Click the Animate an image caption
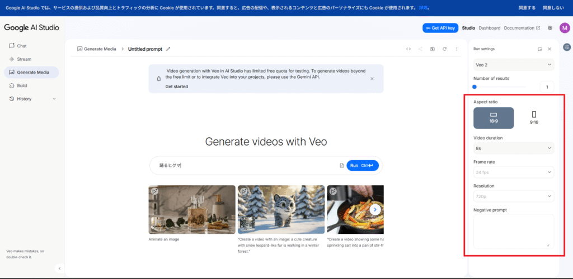The width and height of the screenshot is (573, 279). point(164,239)
